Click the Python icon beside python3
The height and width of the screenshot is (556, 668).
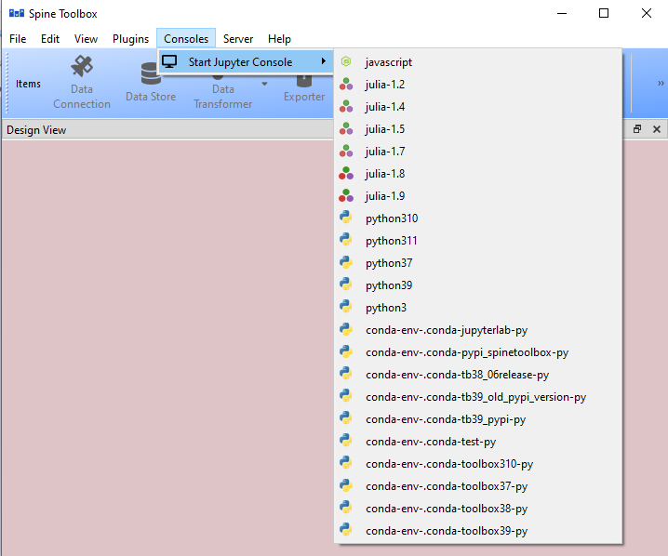click(x=346, y=307)
